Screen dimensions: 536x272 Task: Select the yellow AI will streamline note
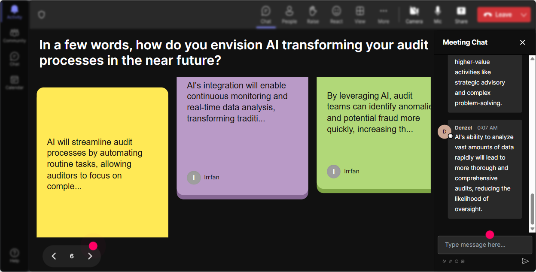102,163
